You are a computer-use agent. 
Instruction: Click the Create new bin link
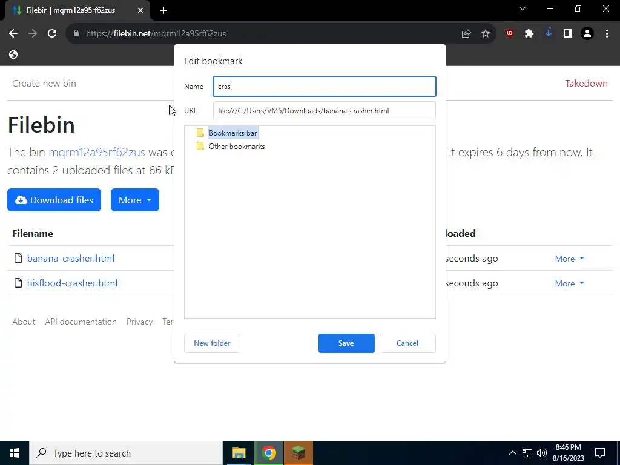point(44,84)
